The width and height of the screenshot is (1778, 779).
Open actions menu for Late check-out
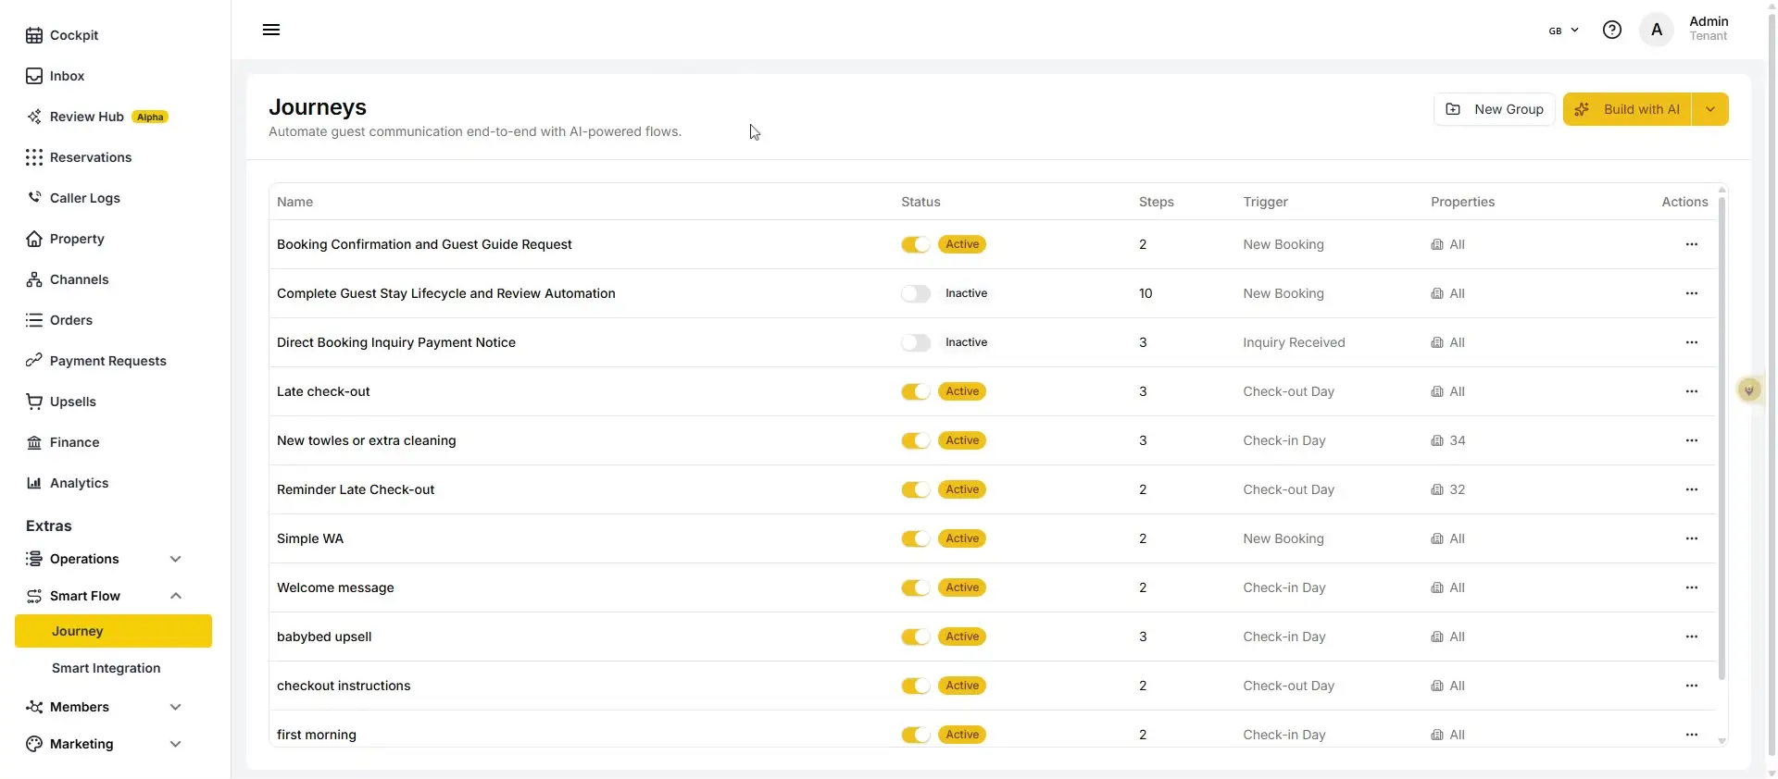(1692, 391)
